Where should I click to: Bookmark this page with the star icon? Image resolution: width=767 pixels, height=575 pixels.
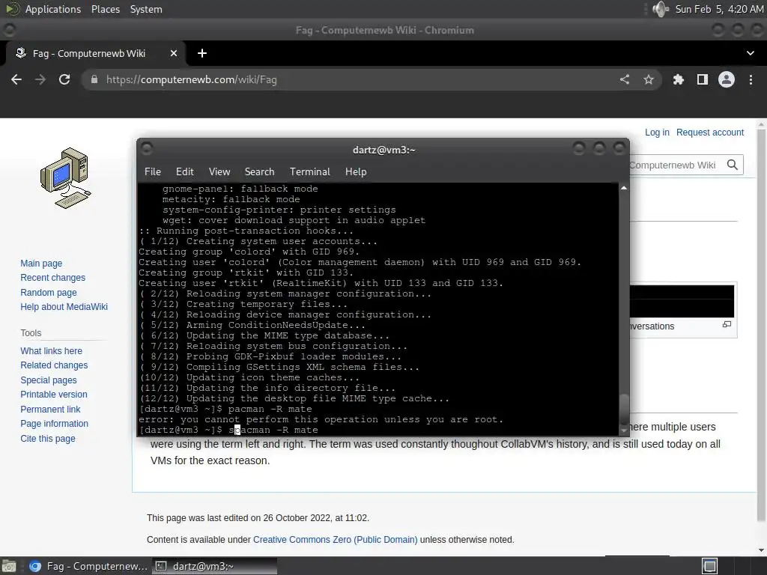[x=649, y=79]
